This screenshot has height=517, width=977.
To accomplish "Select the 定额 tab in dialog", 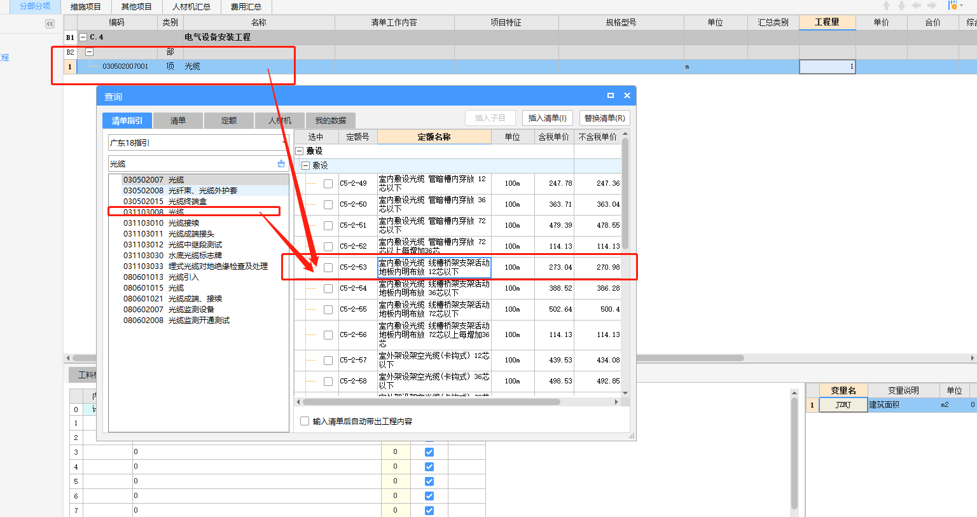I will click(229, 121).
